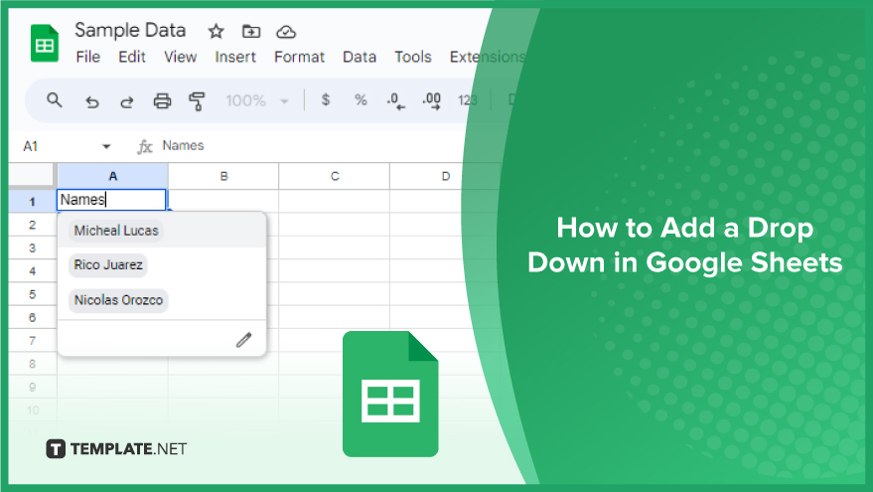This screenshot has width=873, height=492.
Task: Select column A header
Action: click(112, 176)
